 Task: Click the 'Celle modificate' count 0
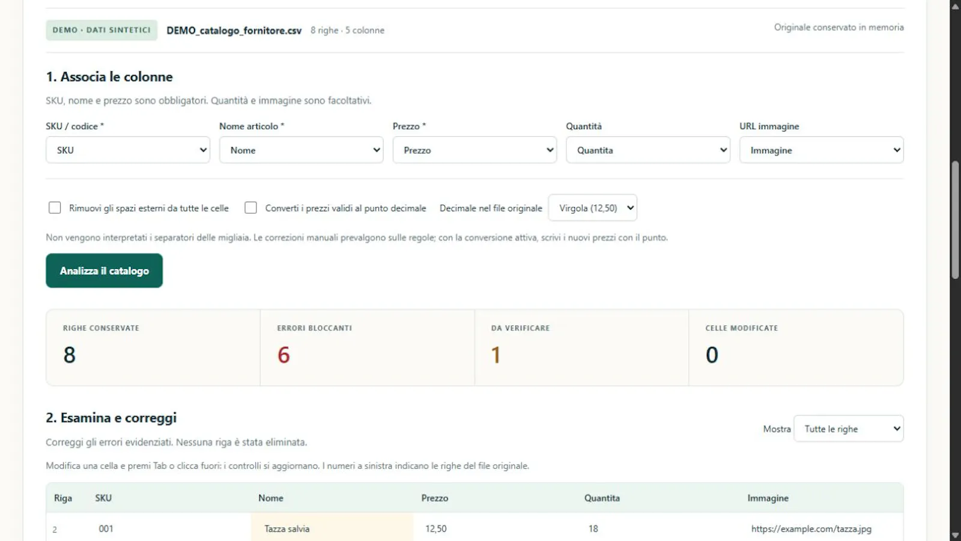click(712, 355)
